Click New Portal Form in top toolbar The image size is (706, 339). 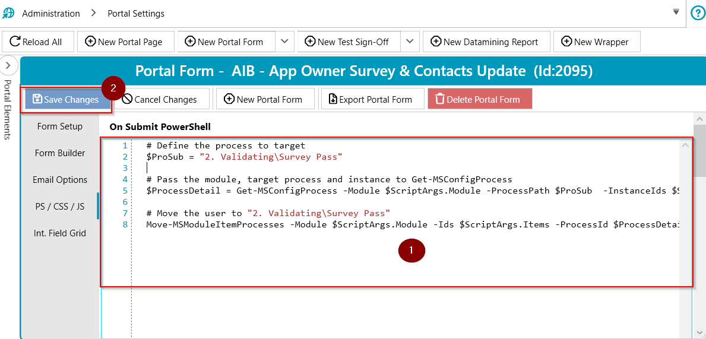point(226,42)
